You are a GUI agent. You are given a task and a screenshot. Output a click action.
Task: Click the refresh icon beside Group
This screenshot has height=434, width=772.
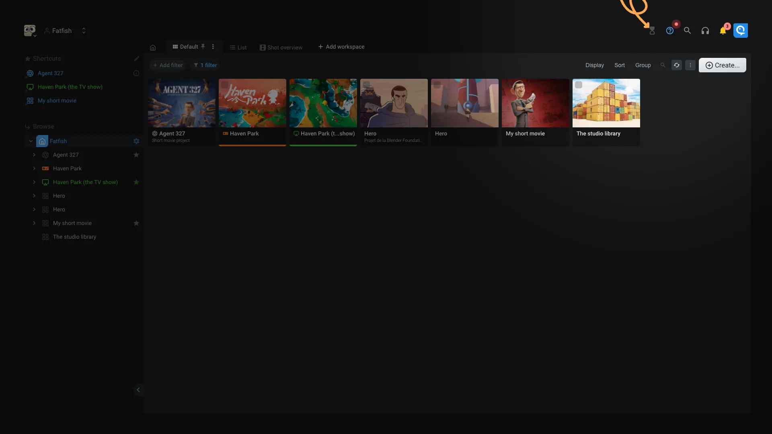coord(677,65)
